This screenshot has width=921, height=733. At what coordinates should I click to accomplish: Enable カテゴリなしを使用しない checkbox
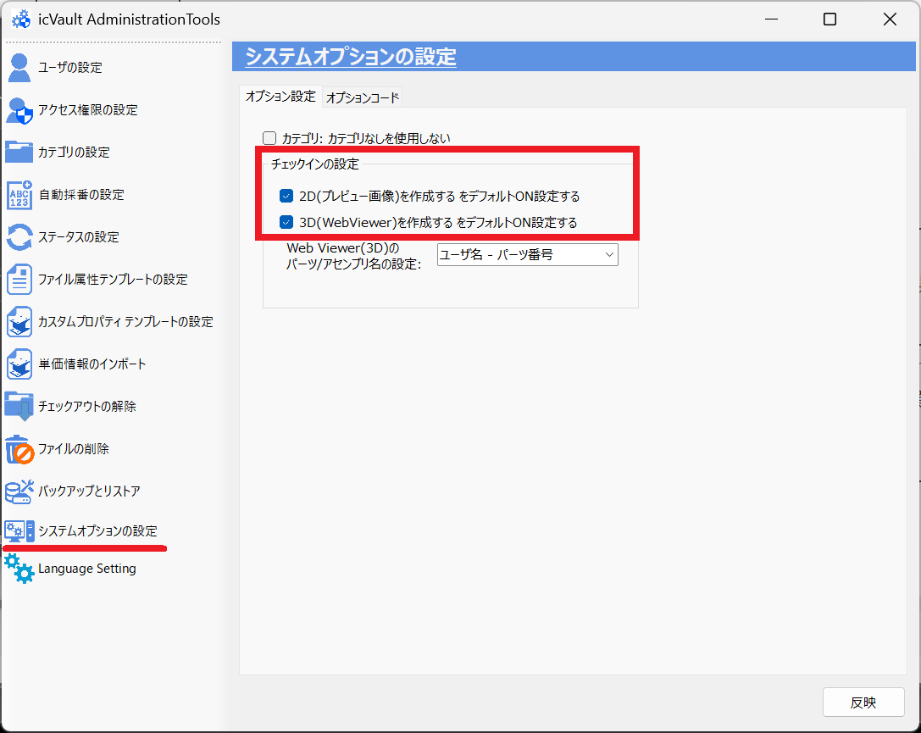269,137
